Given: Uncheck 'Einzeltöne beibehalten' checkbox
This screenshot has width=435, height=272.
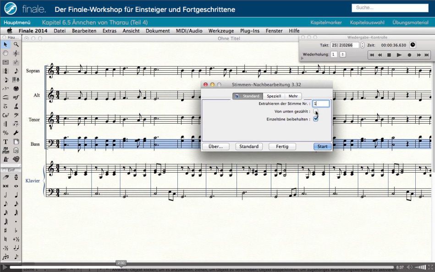Looking at the screenshot, I should pos(315,119).
